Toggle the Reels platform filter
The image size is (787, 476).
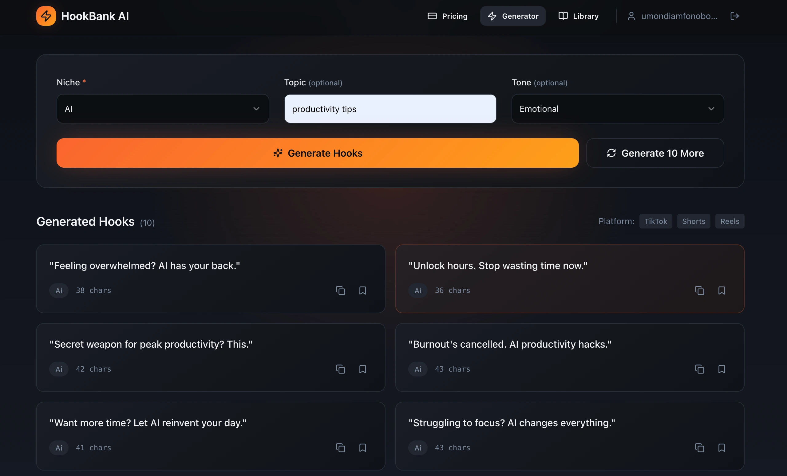coord(730,221)
